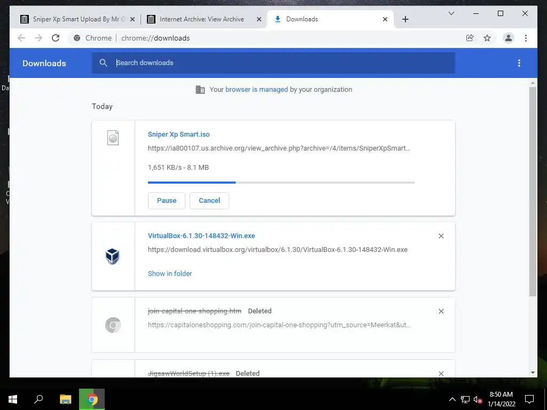Close the Internet Archive: View Archive tab

pos(259,20)
